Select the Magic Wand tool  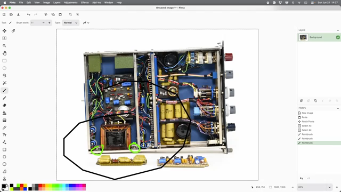click(4, 83)
